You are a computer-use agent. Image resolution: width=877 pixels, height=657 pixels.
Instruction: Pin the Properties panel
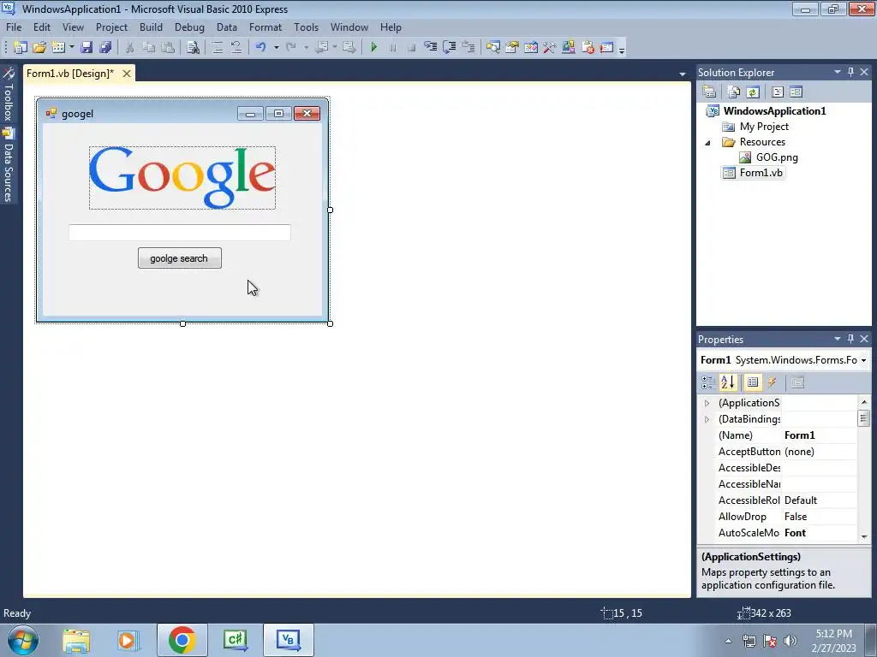850,339
